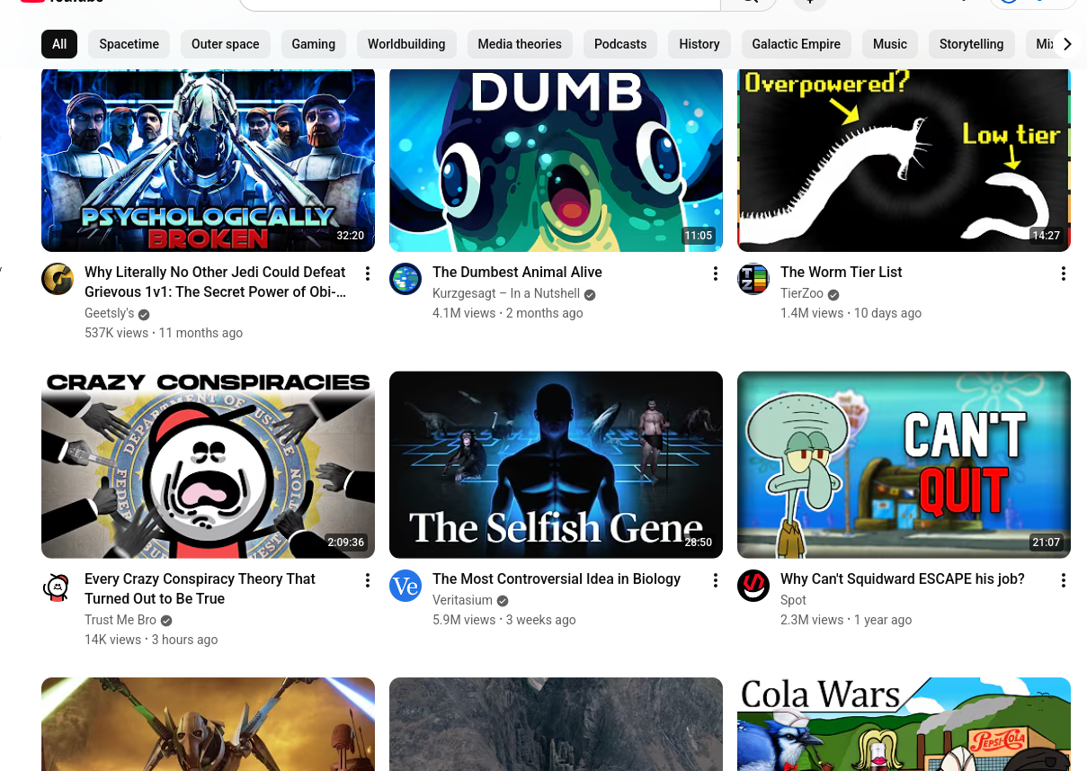Open Kurzgesagt – In a Nutshell channel name
This screenshot has height=771, width=1087.
[506, 293]
